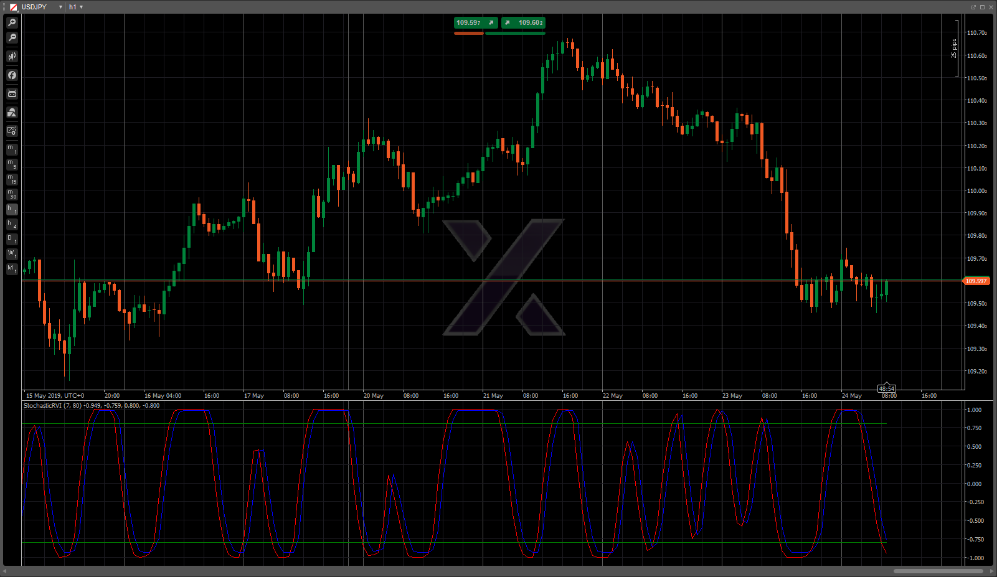Click the zoom in magnifier icon
997x577 pixels.
pyautogui.click(x=12, y=23)
